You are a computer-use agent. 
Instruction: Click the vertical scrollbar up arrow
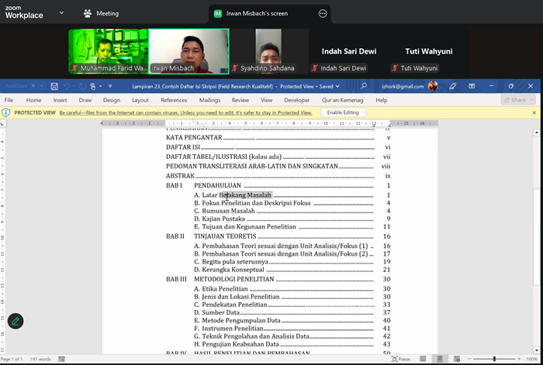click(536, 133)
